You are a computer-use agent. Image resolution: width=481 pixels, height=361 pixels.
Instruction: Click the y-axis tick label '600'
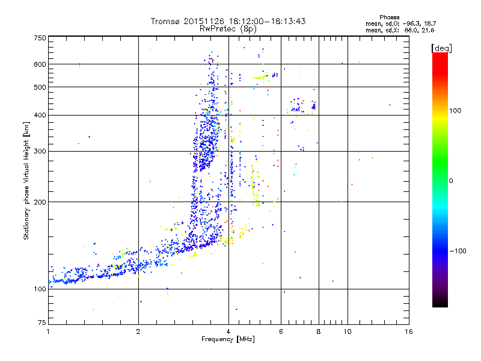click(x=40, y=64)
